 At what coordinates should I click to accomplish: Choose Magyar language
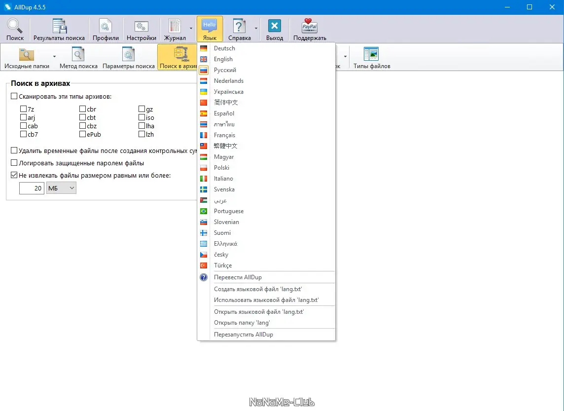tap(224, 157)
